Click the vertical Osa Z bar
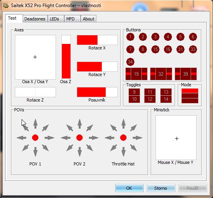This screenshot has height=198, width=213. (66, 57)
